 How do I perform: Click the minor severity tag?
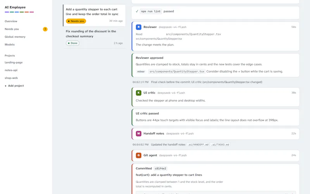(x=141, y=71)
